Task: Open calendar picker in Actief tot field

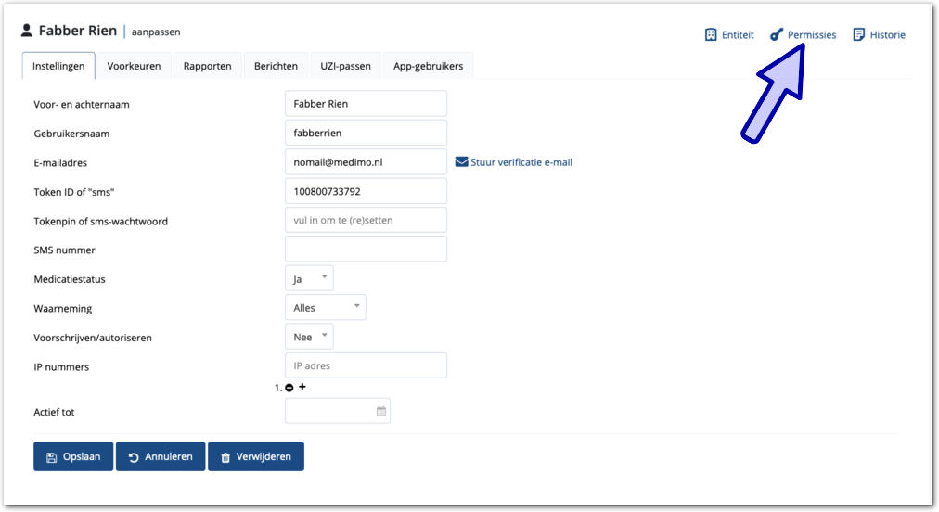Action: click(380, 411)
